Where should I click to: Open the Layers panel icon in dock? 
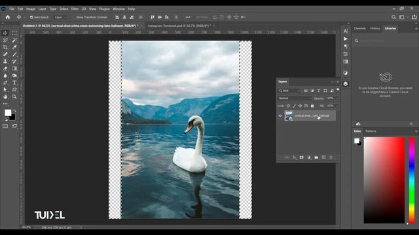pyautogui.click(x=346, y=84)
